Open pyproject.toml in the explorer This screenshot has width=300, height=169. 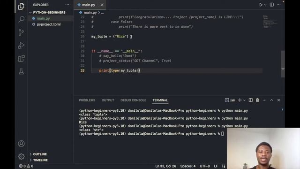pyautogui.click(x=49, y=24)
